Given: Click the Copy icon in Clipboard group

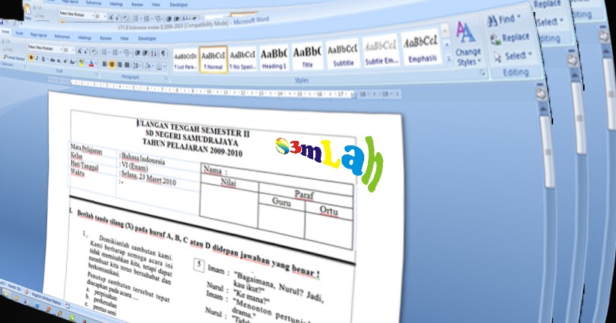Looking at the screenshot, I should pos(6,49).
